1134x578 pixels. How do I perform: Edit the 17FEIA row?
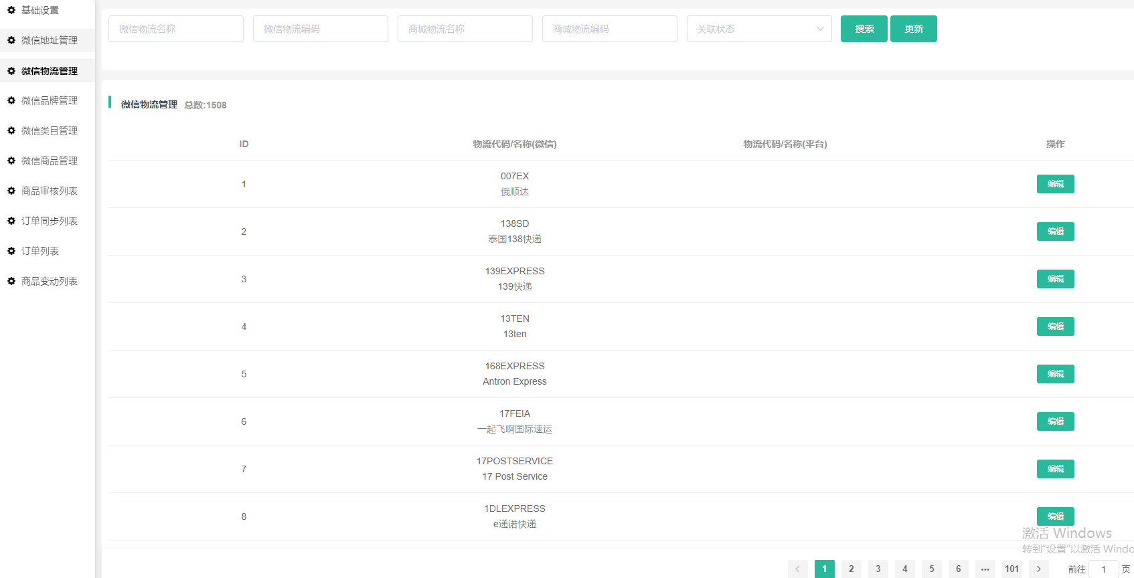click(x=1056, y=421)
